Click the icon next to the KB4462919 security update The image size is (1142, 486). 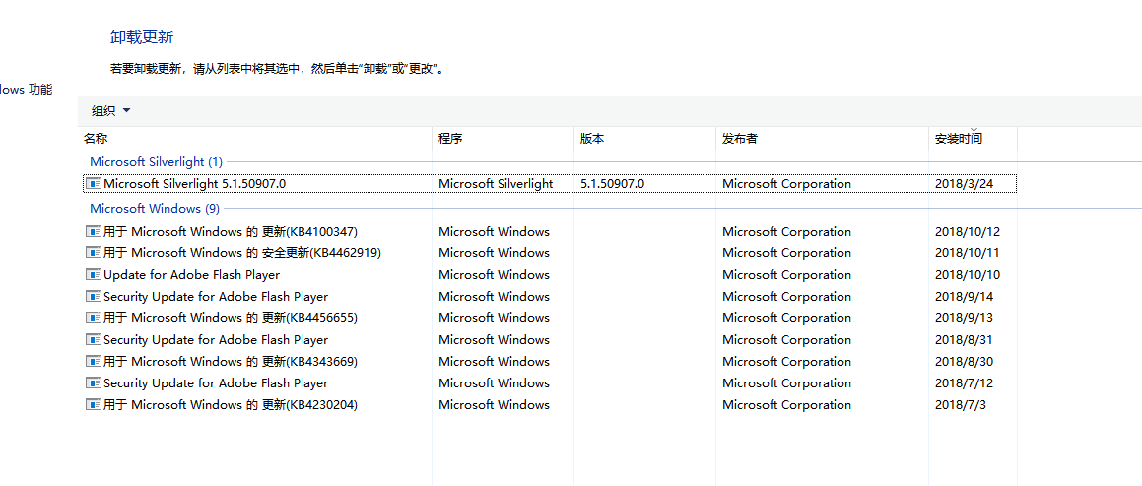coord(94,253)
